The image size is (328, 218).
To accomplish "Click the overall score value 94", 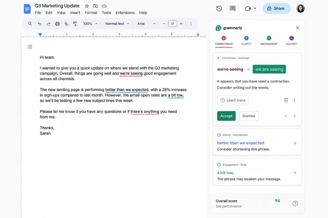I will 277,201.
